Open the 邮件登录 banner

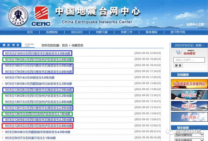pos(189,95)
